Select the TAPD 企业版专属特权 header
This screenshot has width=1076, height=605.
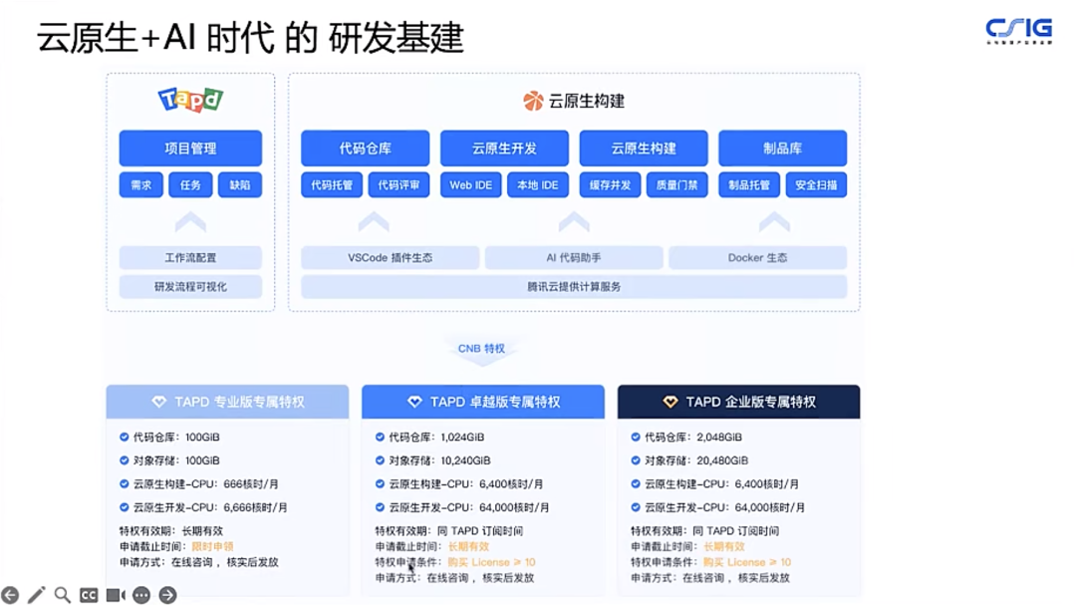[x=738, y=402]
